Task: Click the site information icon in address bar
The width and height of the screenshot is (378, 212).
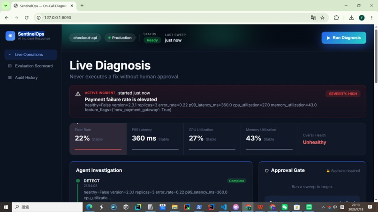Action: [x=38, y=18]
